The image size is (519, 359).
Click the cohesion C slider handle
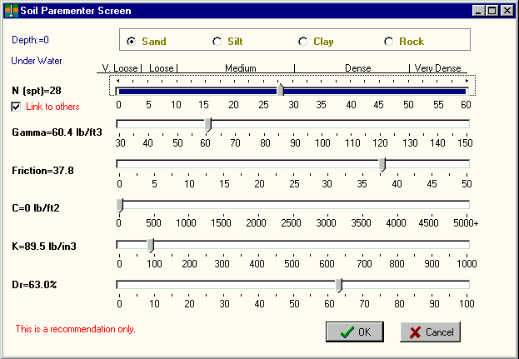(120, 205)
